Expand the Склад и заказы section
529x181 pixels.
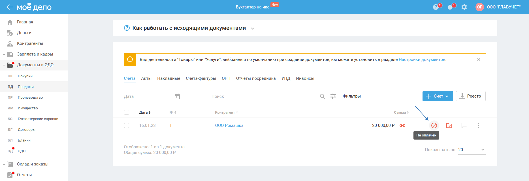pyautogui.click(x=4, y=164)
